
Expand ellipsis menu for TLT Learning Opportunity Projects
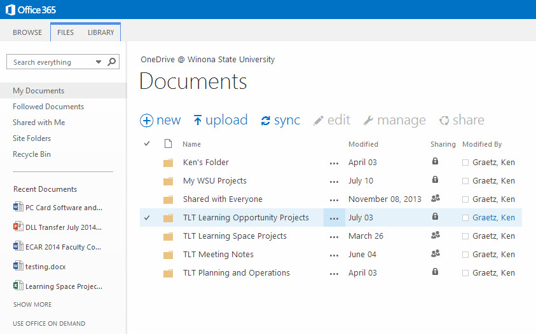tap(334, 218)
